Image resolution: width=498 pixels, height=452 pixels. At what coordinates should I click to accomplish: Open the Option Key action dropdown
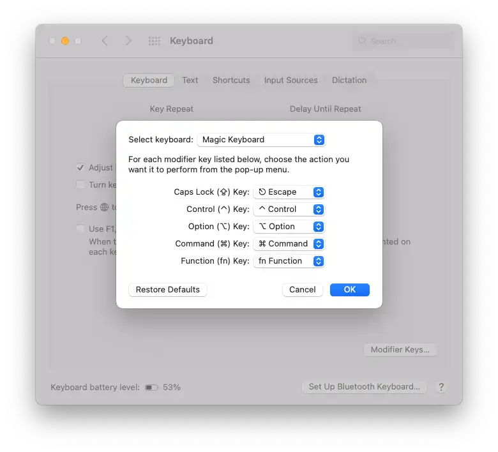pos(289,227)
